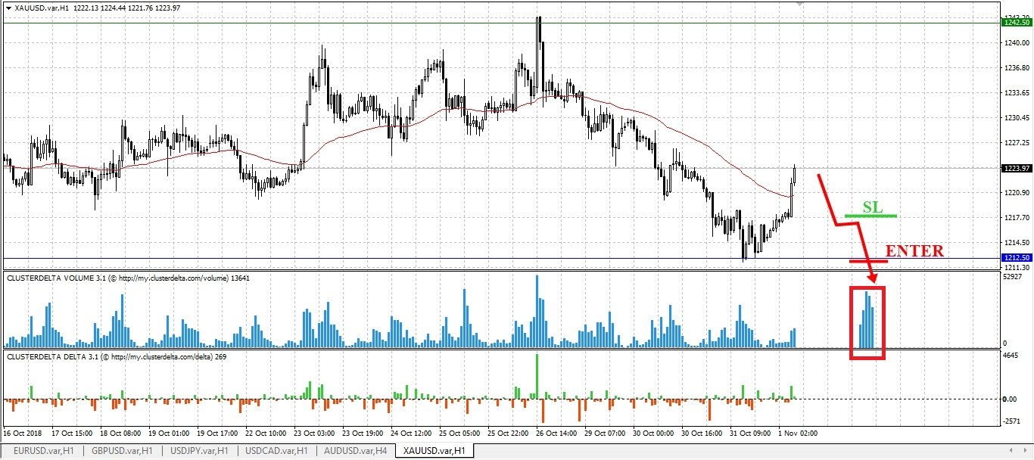Click the 1212.50 blue price label
The height and width of the screenshot is (460, 1034).
(1015, 259)
